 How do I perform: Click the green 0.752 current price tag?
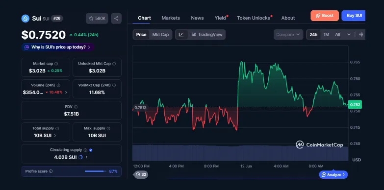(x=355, y=105)
